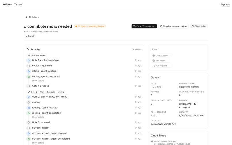This screenshot has width=232, height=145.
Task: Click pull request number #23
Action: coord(153,115)
